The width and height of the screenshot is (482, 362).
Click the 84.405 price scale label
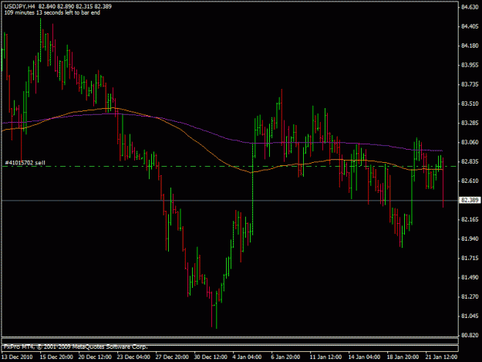[470, 26]
